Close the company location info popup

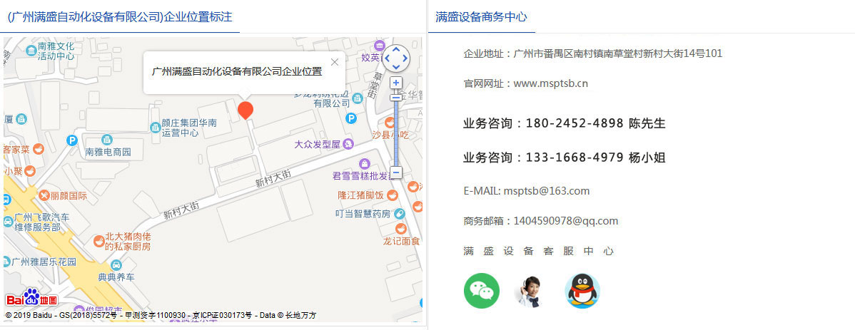(x=335, y=62)
